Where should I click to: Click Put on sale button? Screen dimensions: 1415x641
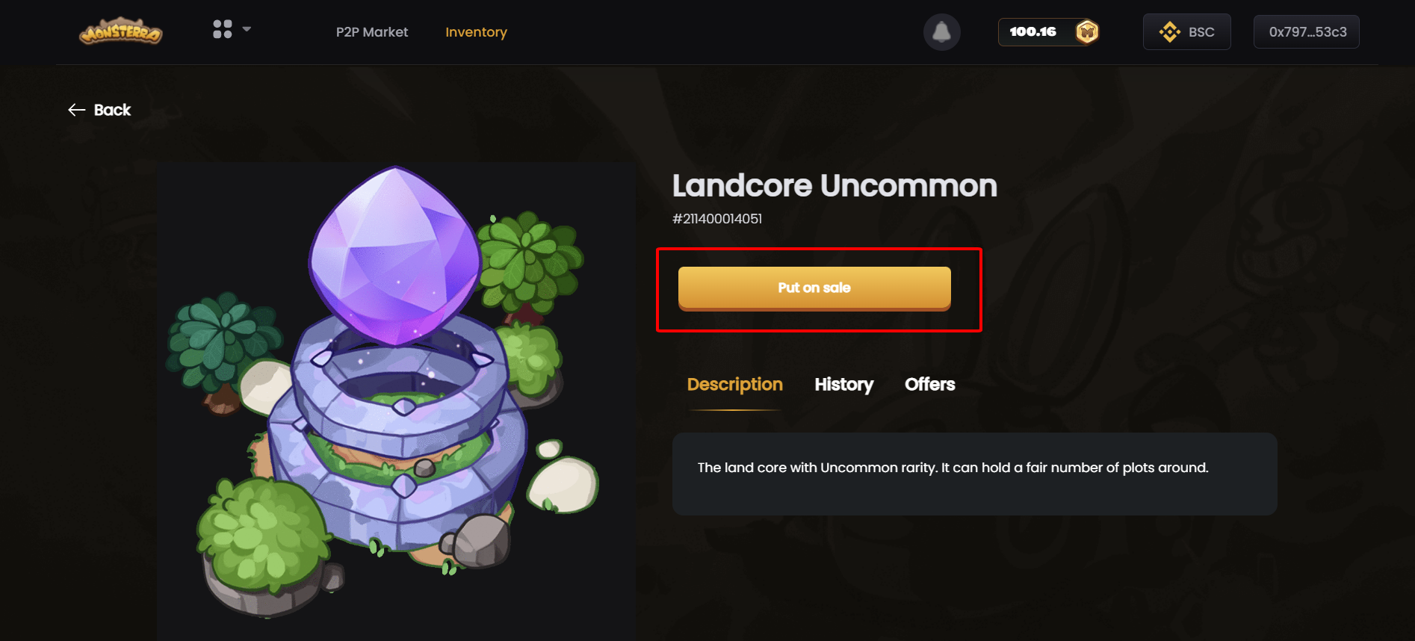814,288
